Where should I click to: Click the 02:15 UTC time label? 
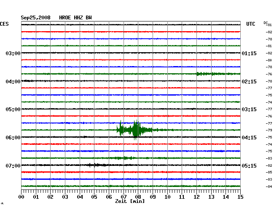pos(249,82)
